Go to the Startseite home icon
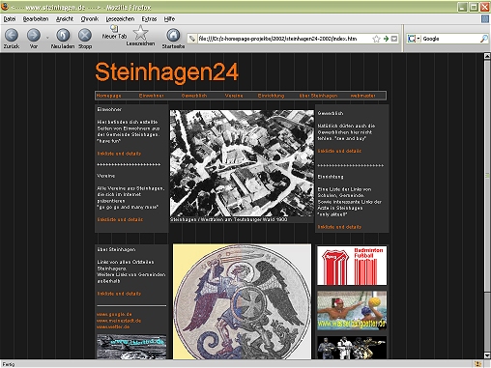491x368 pixels. tap(173, 35)
